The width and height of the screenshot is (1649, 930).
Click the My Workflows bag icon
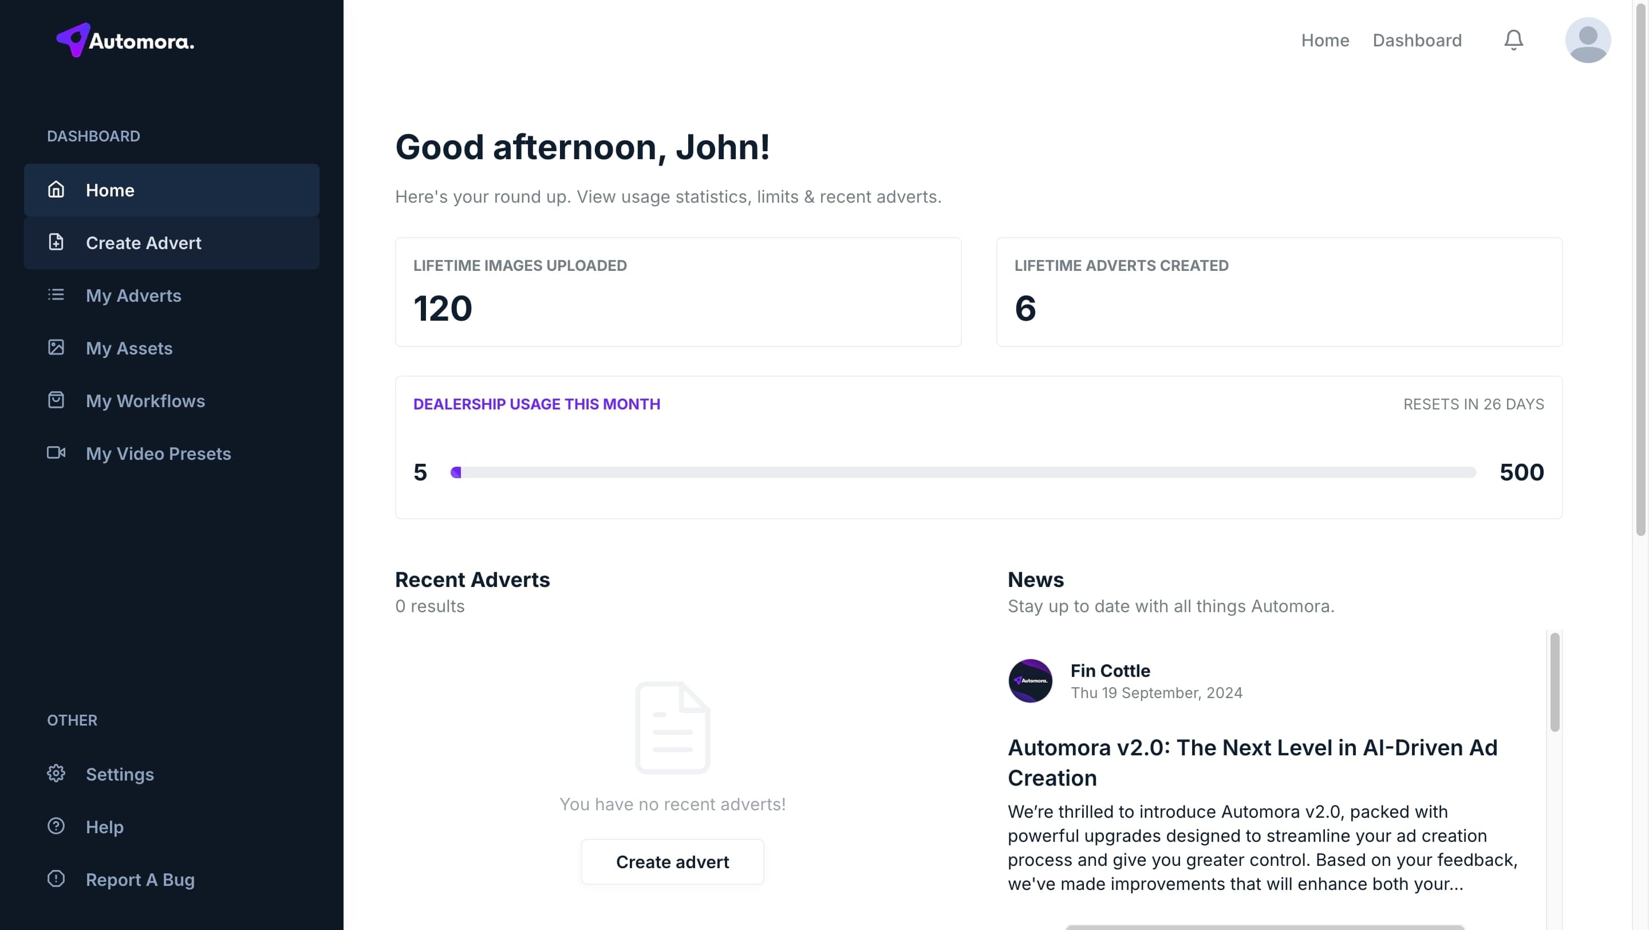(x=56, y=400)
